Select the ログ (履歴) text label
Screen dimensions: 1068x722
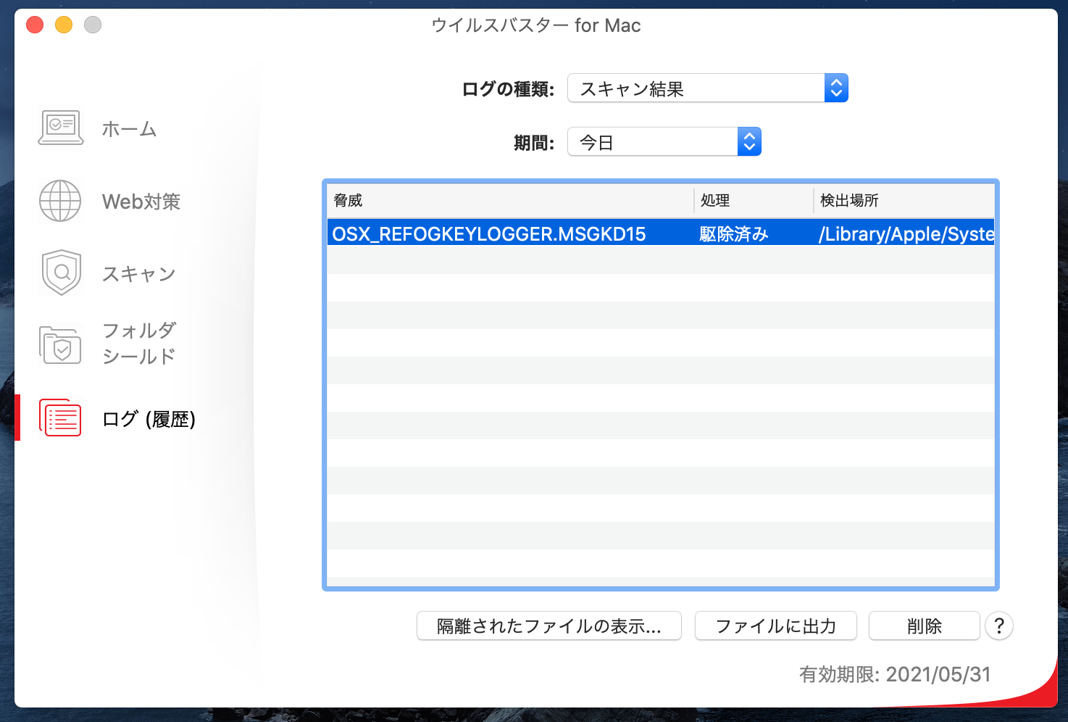click(x=149, y=419)
